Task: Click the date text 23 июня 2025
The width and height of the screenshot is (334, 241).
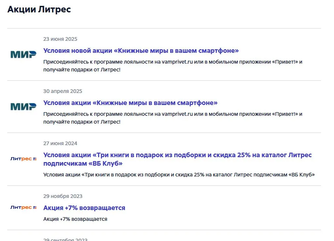Action: click(60, 39)
